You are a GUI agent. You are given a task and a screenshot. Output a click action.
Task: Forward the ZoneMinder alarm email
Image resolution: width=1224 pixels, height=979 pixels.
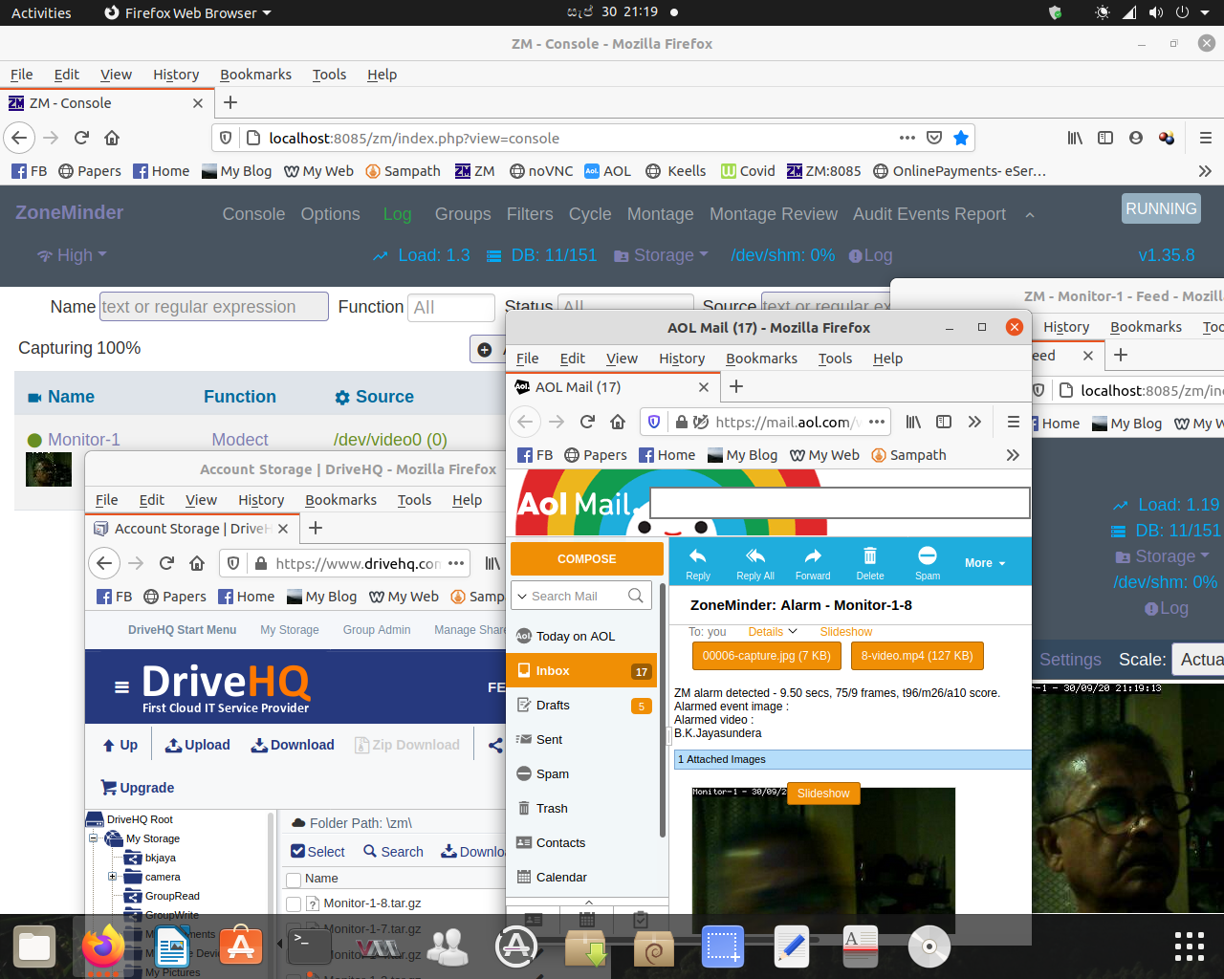point(813,563)
